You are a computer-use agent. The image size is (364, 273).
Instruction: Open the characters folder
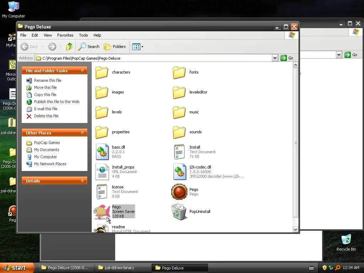tap(113, 73)
